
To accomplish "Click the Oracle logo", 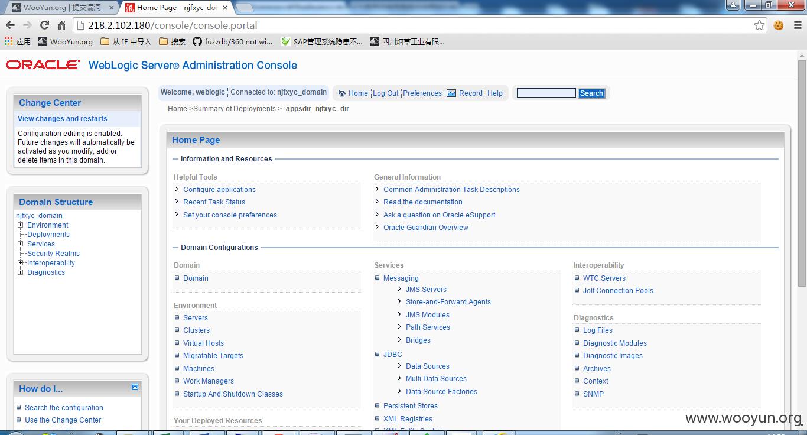I will pyautogui.click(x=43, y=65).
